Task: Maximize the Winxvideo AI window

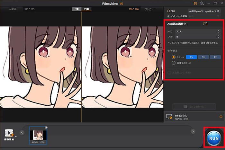Action: pyautogui.click(x=215, y=3)
